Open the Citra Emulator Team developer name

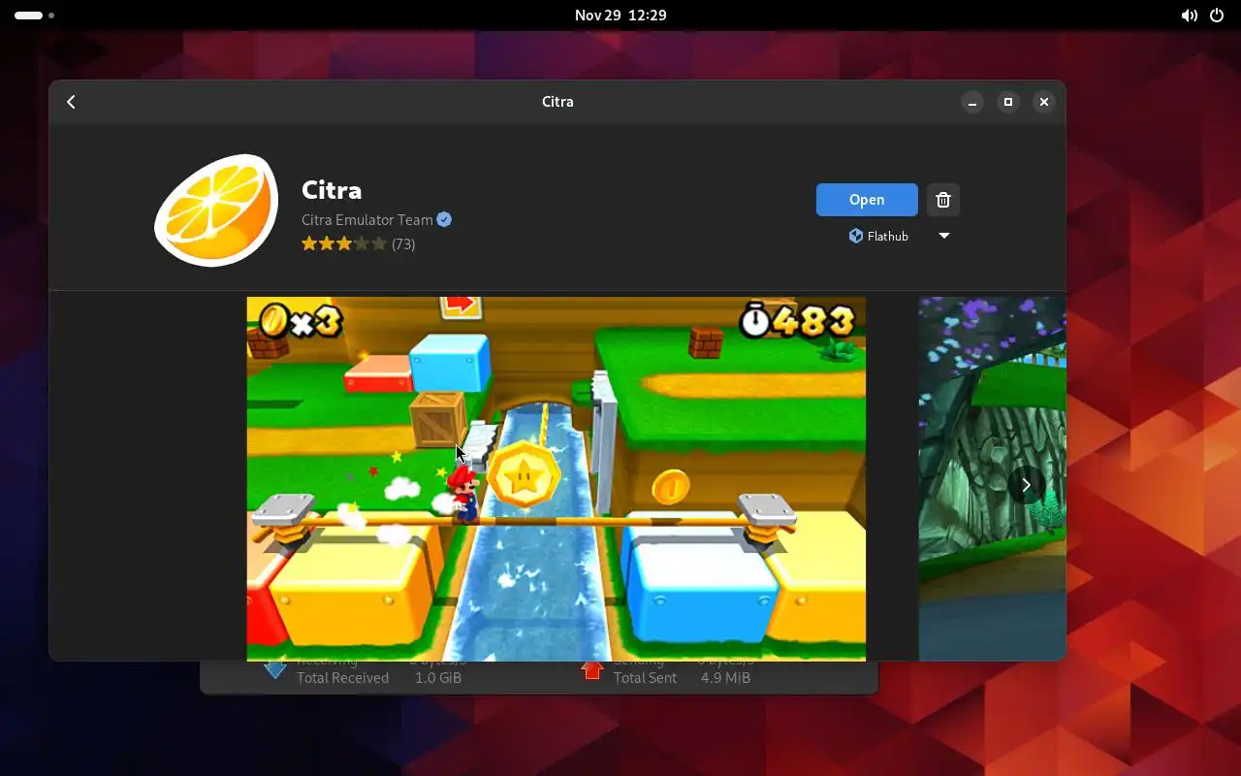click(x=367, y=220)
